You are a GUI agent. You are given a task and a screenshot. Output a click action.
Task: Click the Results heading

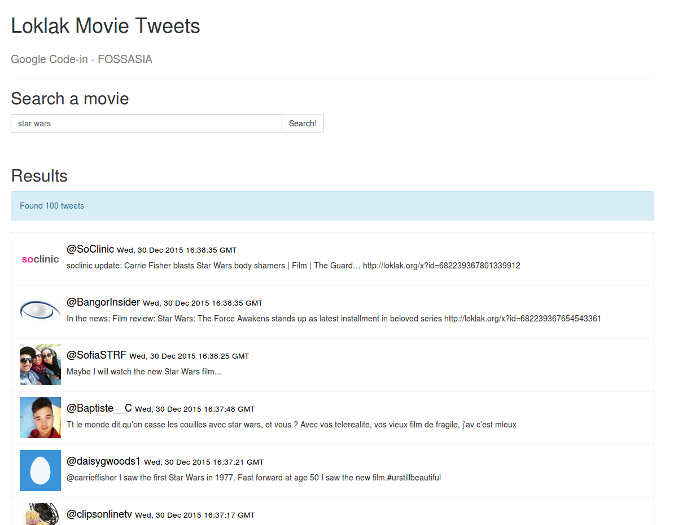click(x=39, y=176)
